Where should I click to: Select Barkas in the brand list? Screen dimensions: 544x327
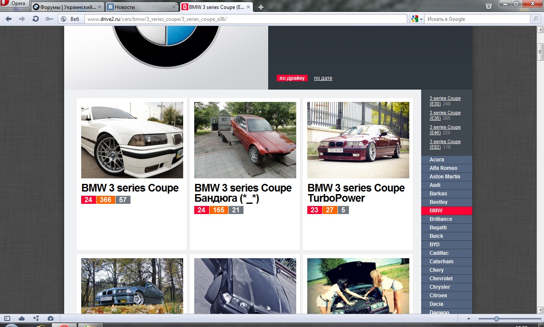click(x=447, y=194)
